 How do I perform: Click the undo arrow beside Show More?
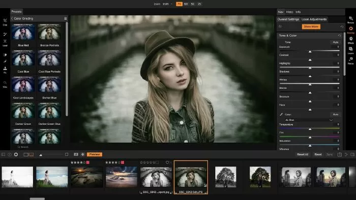pos(342,27)
